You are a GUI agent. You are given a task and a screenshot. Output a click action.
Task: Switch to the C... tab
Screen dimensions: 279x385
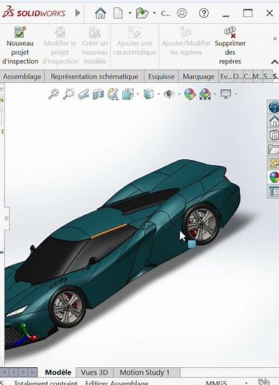[x=248, y=76]
